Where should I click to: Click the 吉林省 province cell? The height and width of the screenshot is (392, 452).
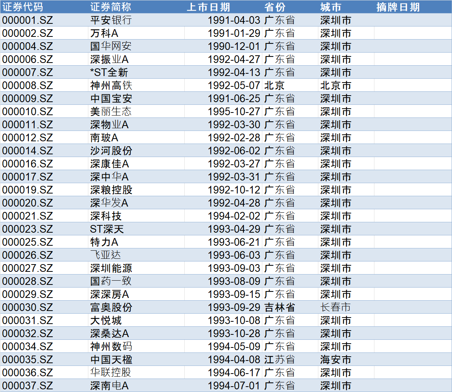(x=290, y=307)
